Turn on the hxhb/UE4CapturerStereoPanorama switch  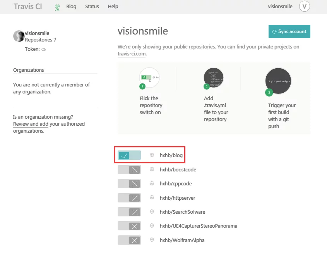[x=129, y=226]
